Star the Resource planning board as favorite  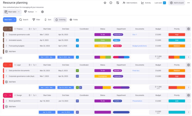pyautogui.click(x=105, y=3)
